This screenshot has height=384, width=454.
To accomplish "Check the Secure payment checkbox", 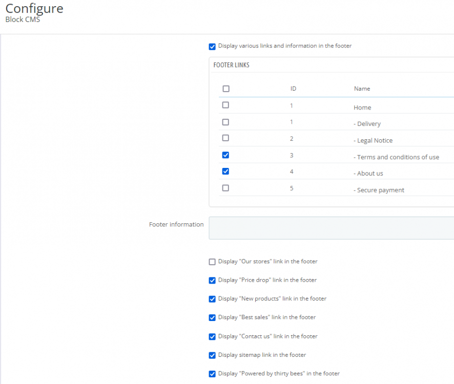I will pos(225,188).
